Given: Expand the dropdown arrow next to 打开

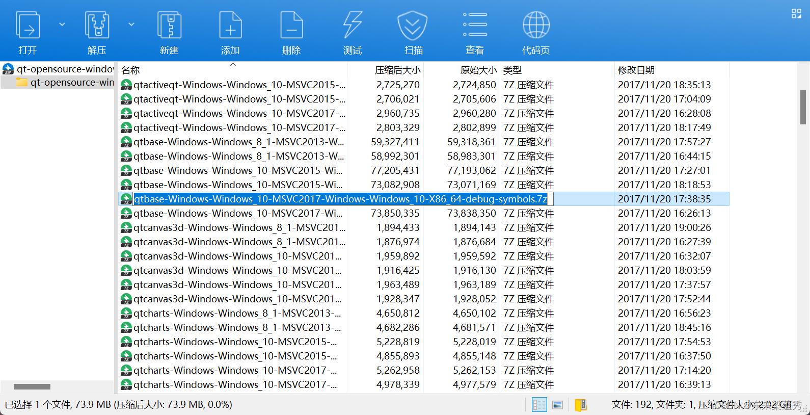Looking at the screenshot, I should coord(62,24).
